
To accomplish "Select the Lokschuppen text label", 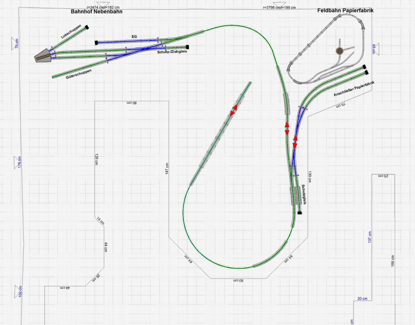I will click(x=71, y=32).
